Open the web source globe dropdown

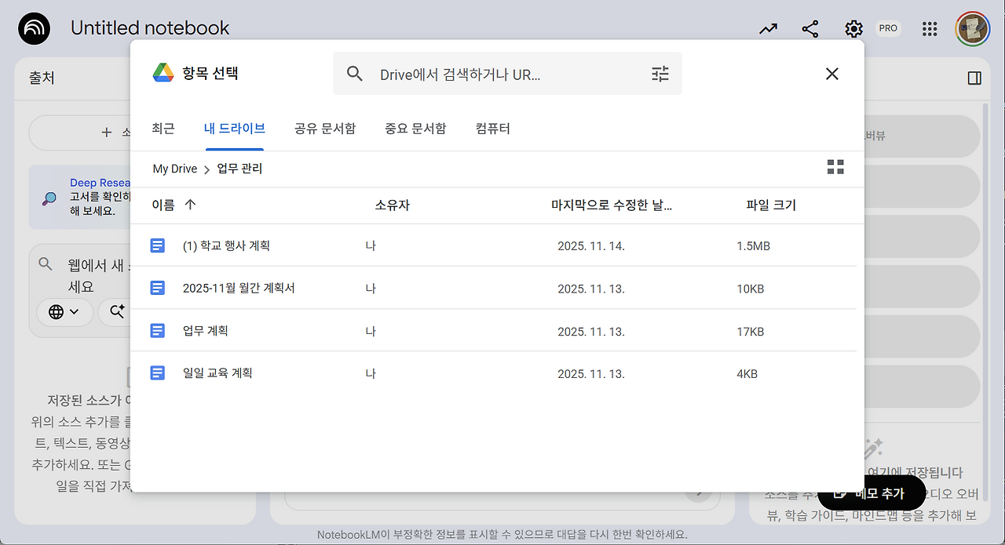click(x=64, y=311)
